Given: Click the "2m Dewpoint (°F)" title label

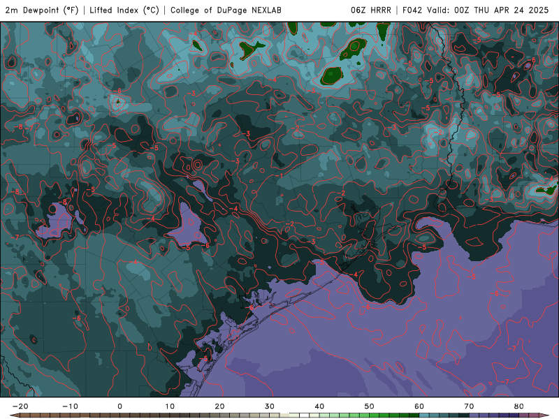Looking at the screenshot, I should click(42, 10).
